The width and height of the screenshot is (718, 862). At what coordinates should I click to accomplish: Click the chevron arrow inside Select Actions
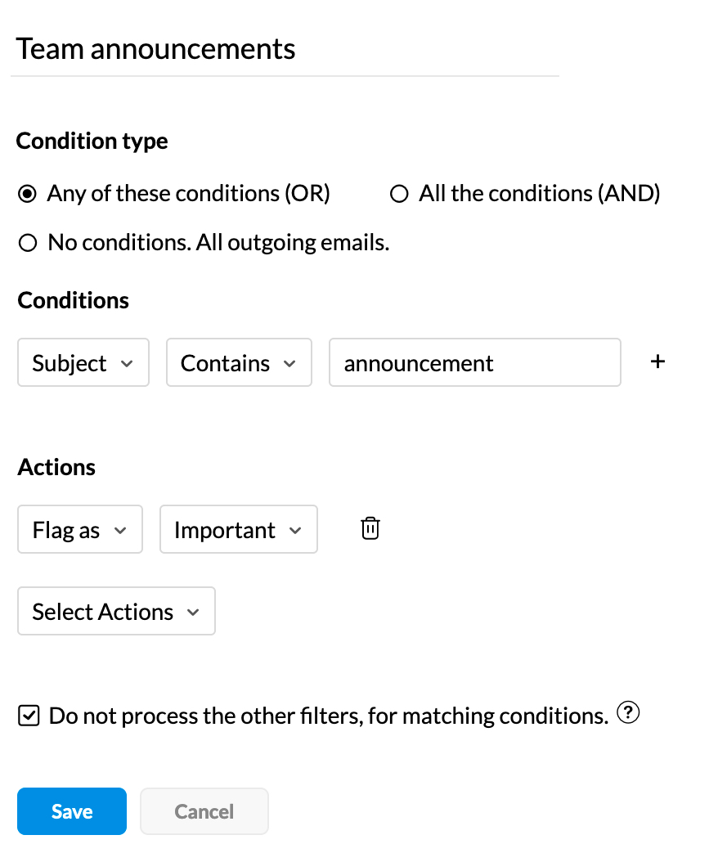(x=192, y=613)
